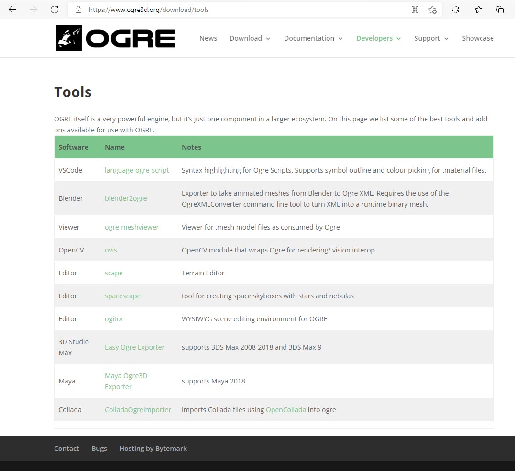
Task: Click the Software column header
Action: [73, 147]
